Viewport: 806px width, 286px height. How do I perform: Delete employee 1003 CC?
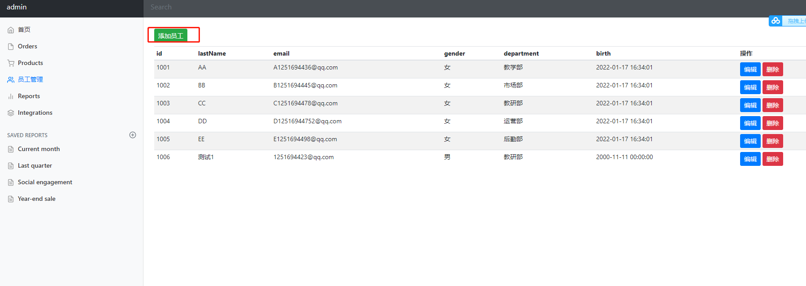point(772,105)
